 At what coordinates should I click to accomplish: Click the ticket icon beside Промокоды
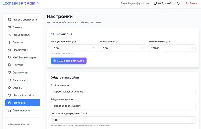coord(9,50)
